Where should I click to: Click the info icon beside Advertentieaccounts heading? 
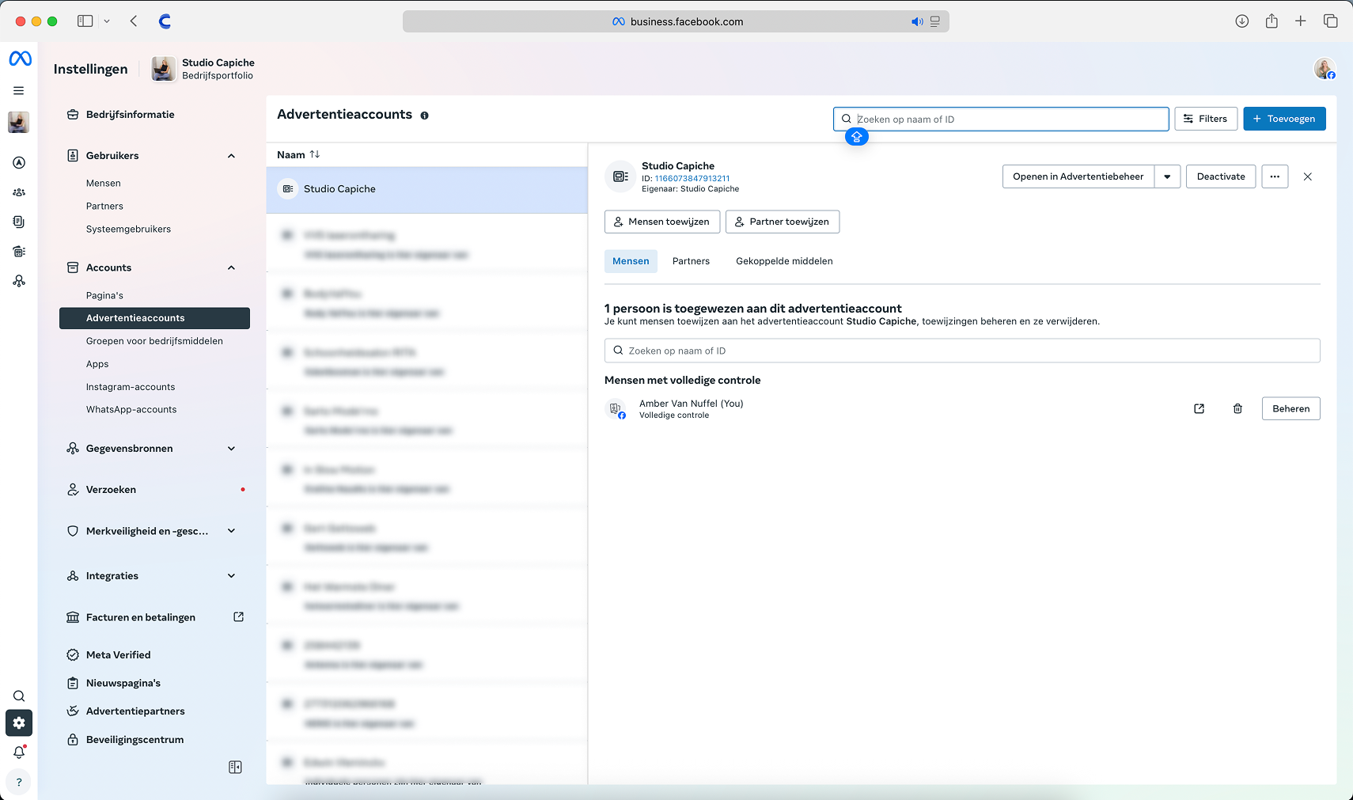[425, 116]
